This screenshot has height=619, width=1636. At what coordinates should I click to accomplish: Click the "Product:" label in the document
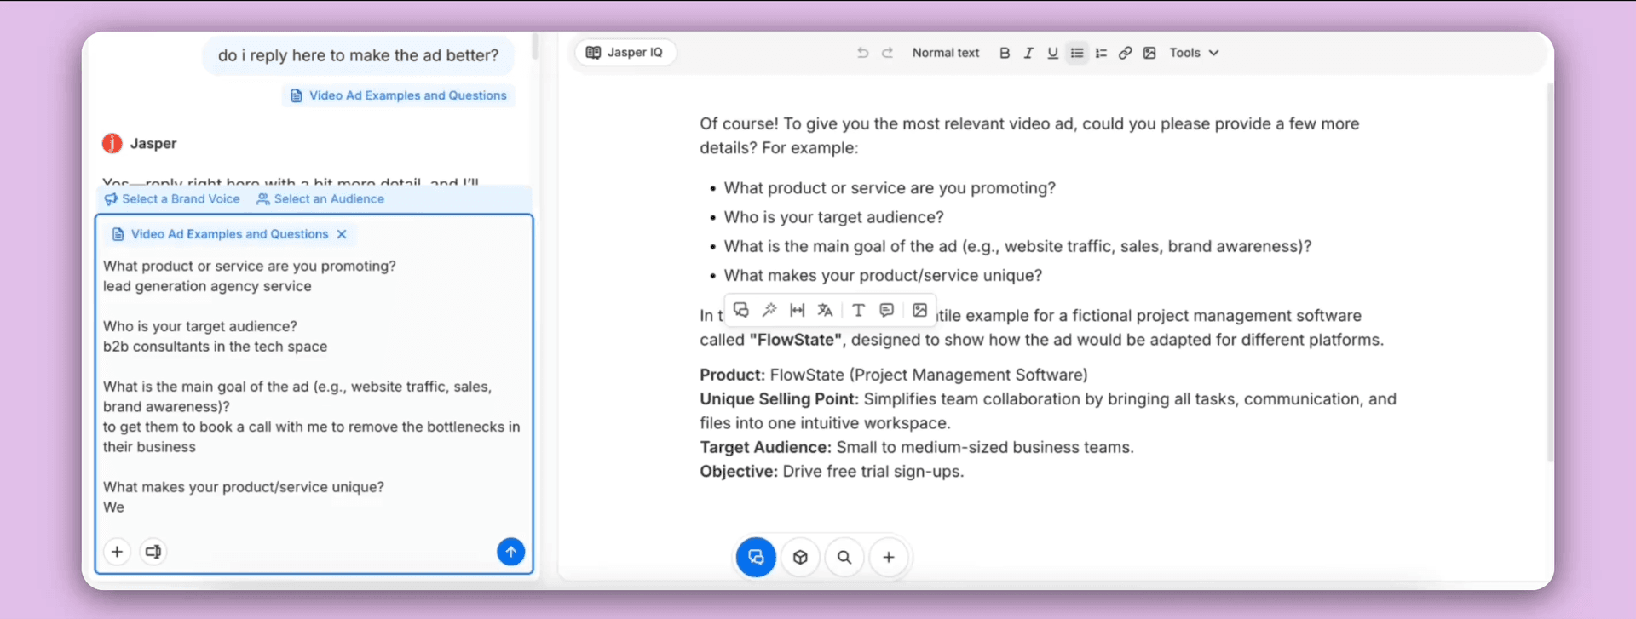[733, 375]
